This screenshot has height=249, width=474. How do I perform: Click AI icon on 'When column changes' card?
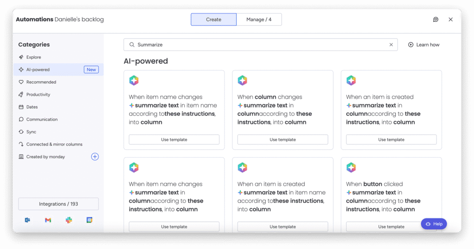[243, 80]
